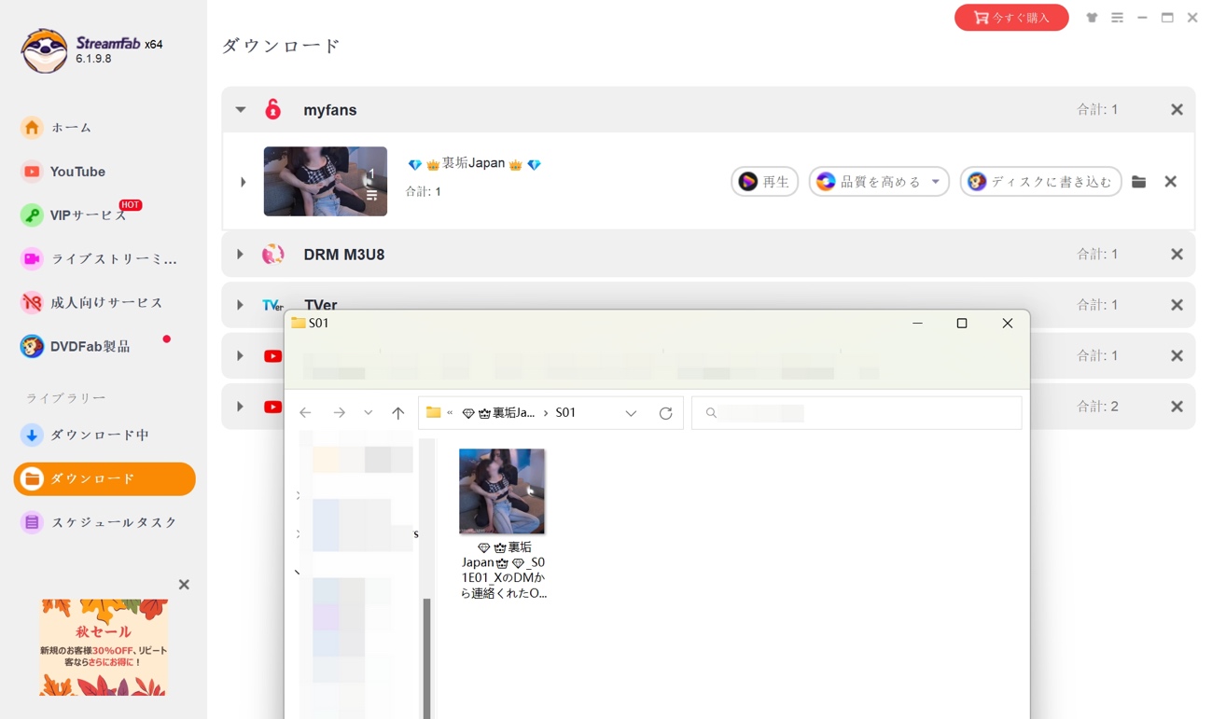Open recent locations dropdown in Explorer
The width and height of the screenshot is (1212, 719).
(369, 413)
